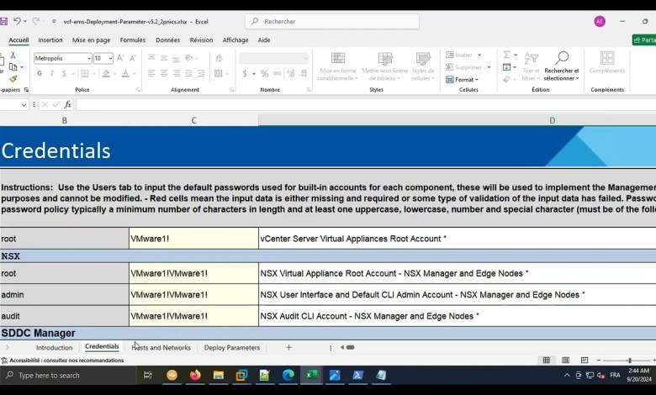Click the Clear eraser icon
The width and height of the screenshot is (656, 395).
pos(506,79)
